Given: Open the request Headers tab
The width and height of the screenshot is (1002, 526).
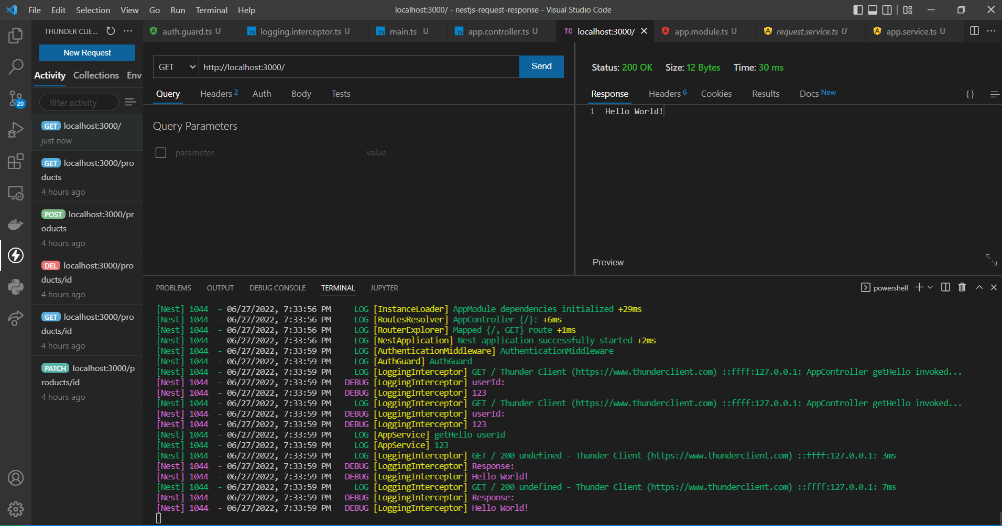Looking at the screenshot, I should (219, 94).
